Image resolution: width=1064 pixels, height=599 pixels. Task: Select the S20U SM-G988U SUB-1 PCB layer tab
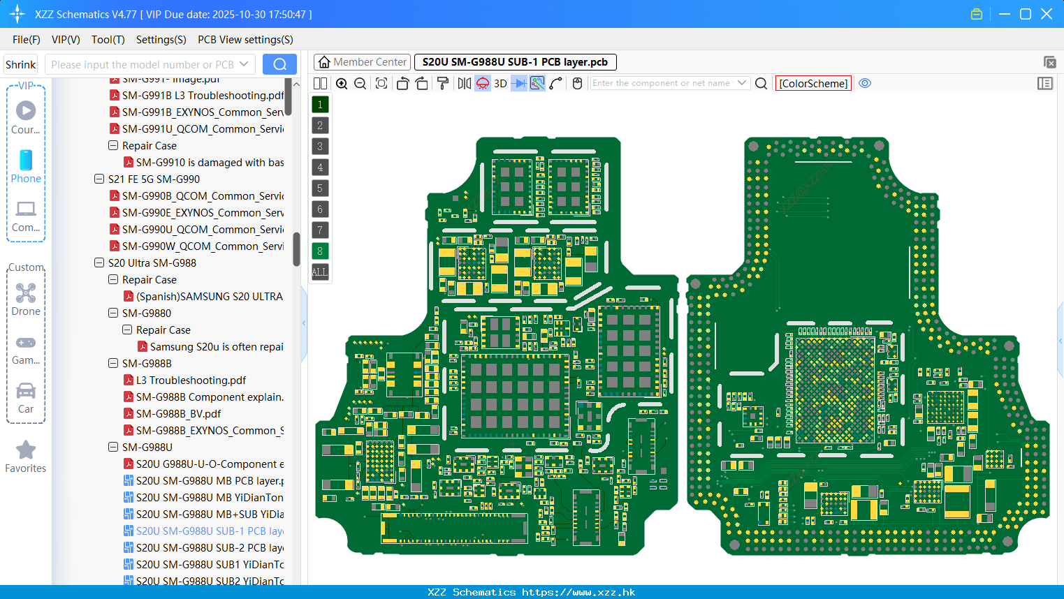516,62
